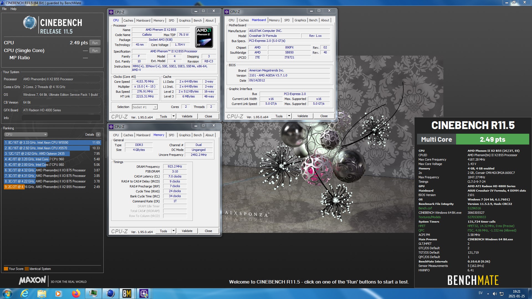532x299 pixels.
Task: Click the motherboard model Crosshair IV Formula
Action: (274, 36)
